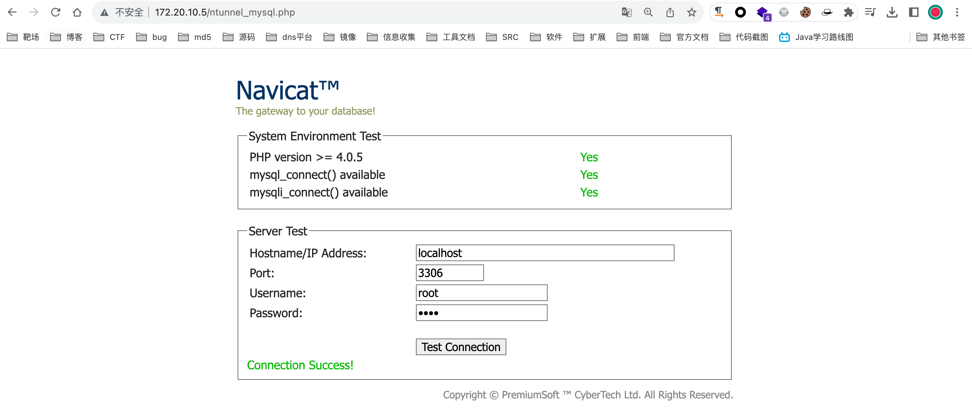The height and width of the screenshot is (416, 972).
Task: Open the Java学习路线图 bookmark
Action: (x=817, y=37)
